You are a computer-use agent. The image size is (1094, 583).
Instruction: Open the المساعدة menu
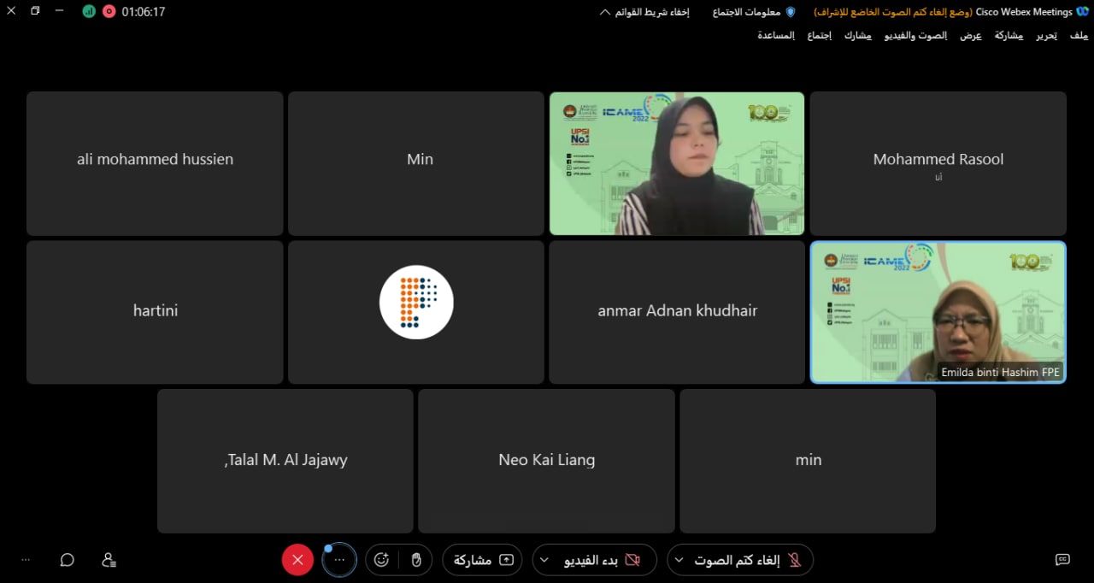tap(776, 35)
